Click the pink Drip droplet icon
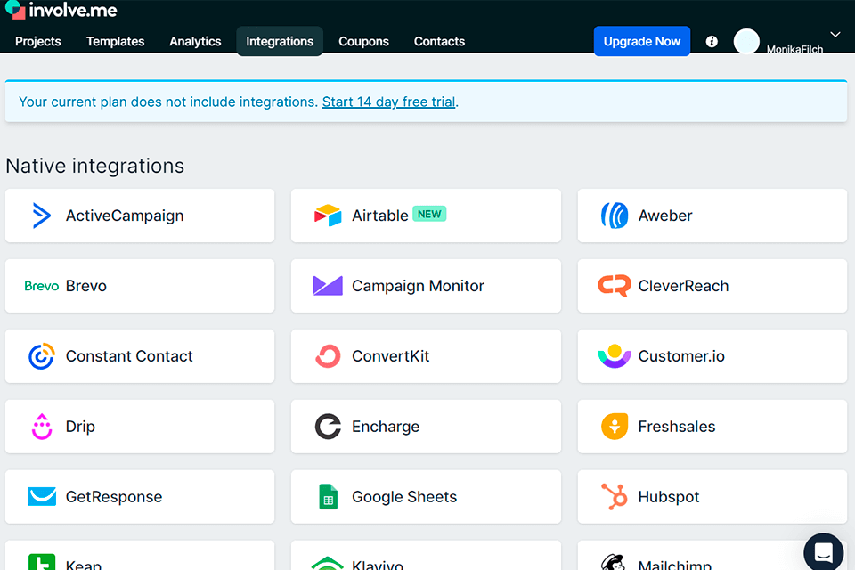 42,427
